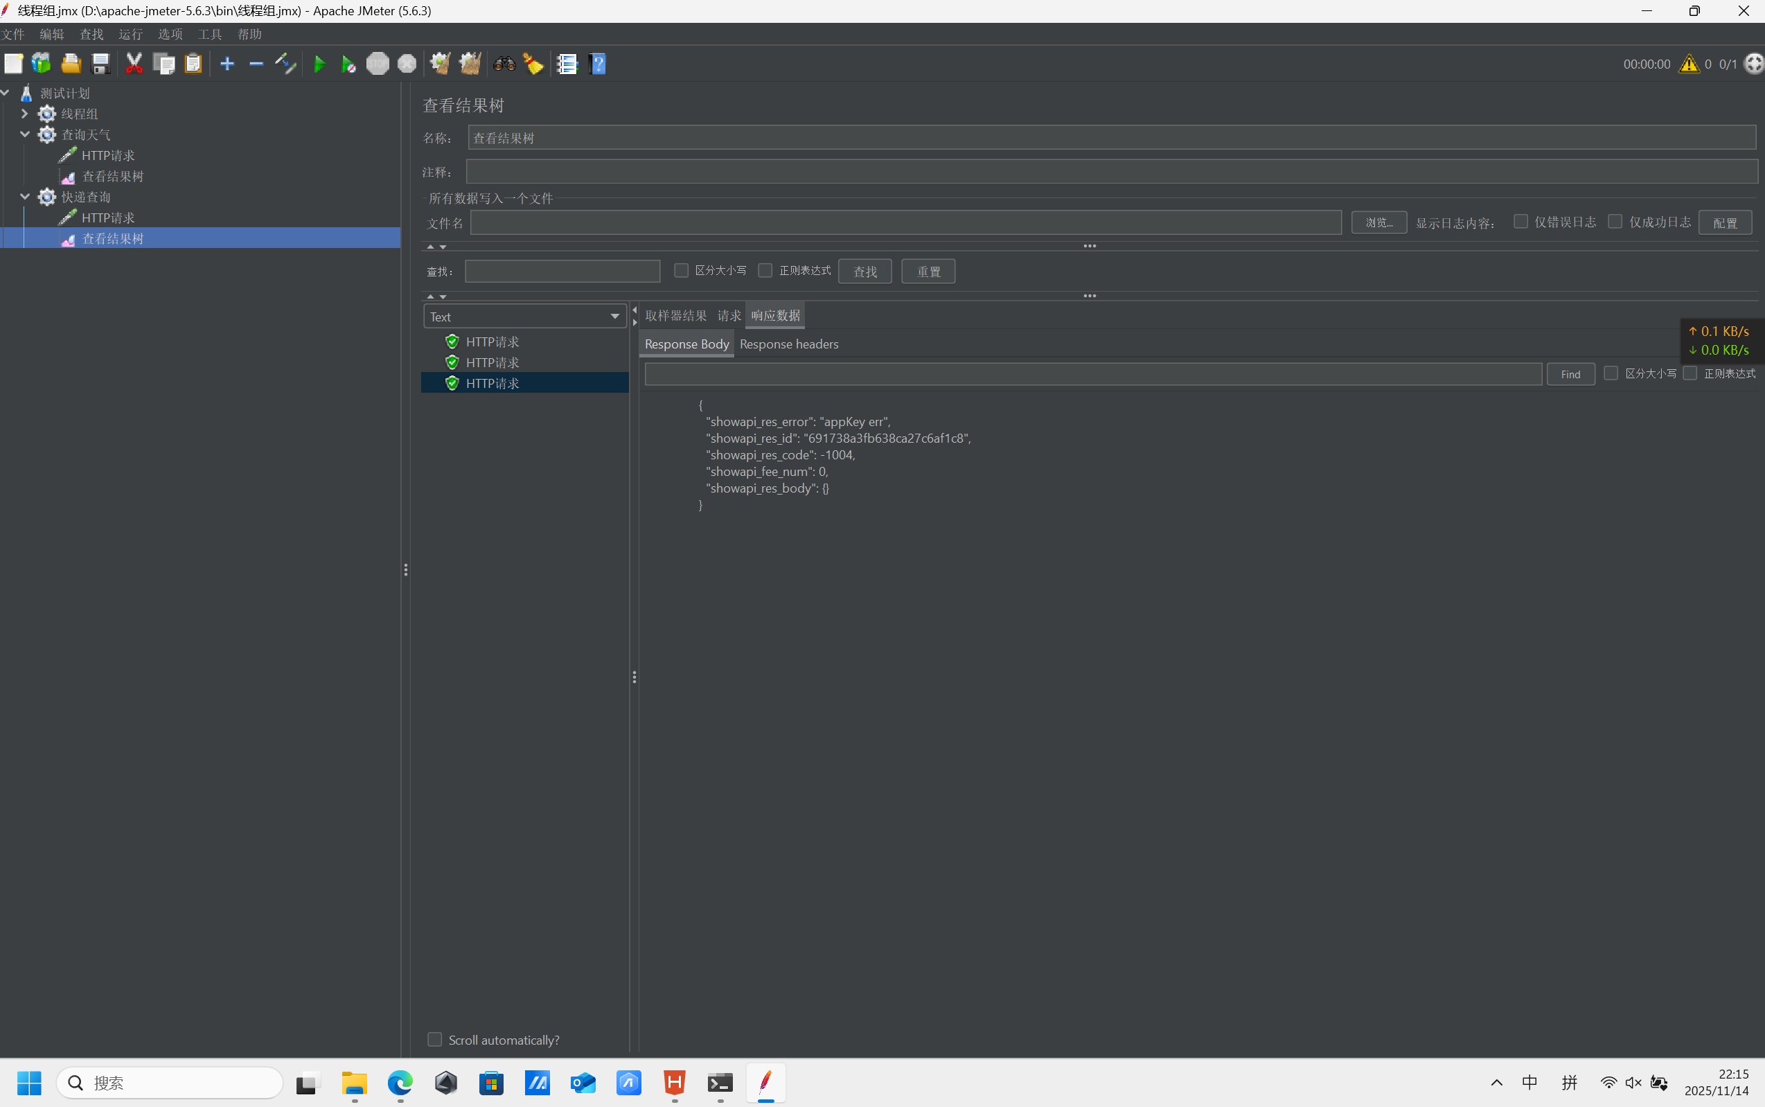Open the 运行 menu
Screen dimensions: 1765x1107
(x=130, y=35)
